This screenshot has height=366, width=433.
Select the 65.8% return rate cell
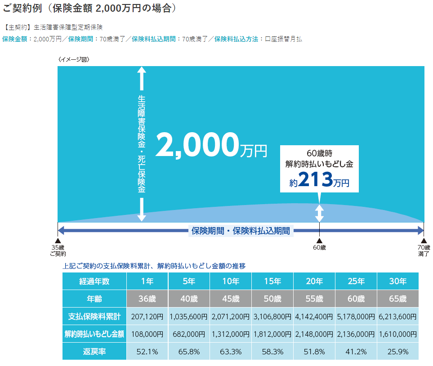coord(189,352)
